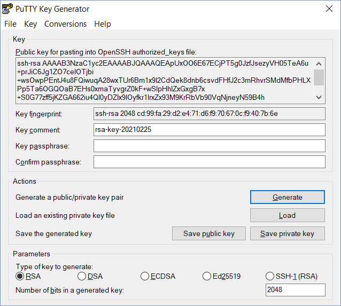Select the ECDSA key type

click(x=158, y=276)
